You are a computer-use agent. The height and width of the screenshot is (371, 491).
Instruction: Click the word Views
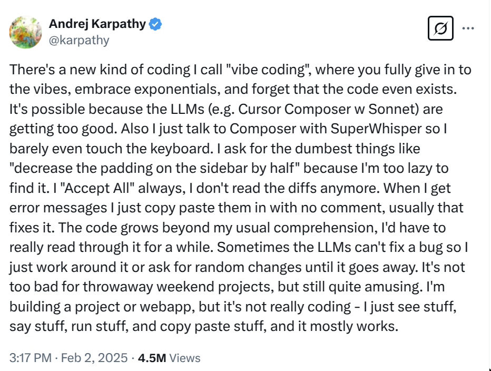tap(185, 358)
